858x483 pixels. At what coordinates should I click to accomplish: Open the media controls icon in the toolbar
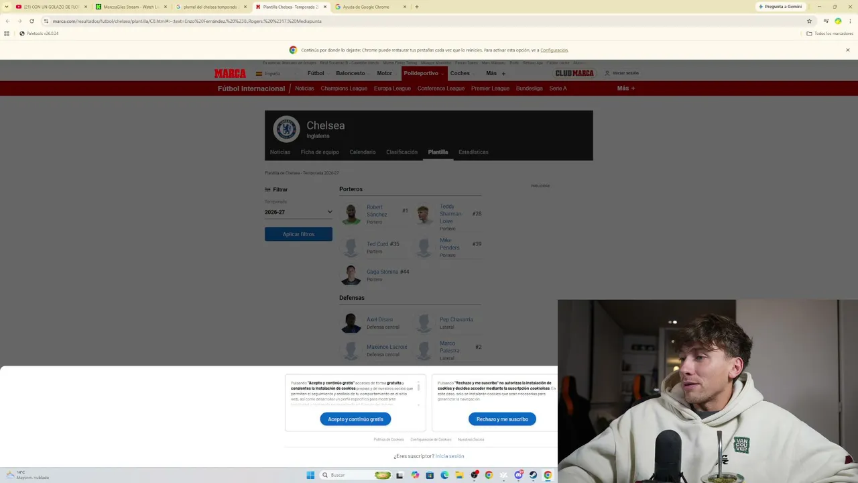(x=826, y=21)
